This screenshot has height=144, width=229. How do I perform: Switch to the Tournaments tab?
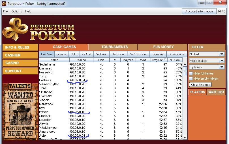[x=113, y=47]
